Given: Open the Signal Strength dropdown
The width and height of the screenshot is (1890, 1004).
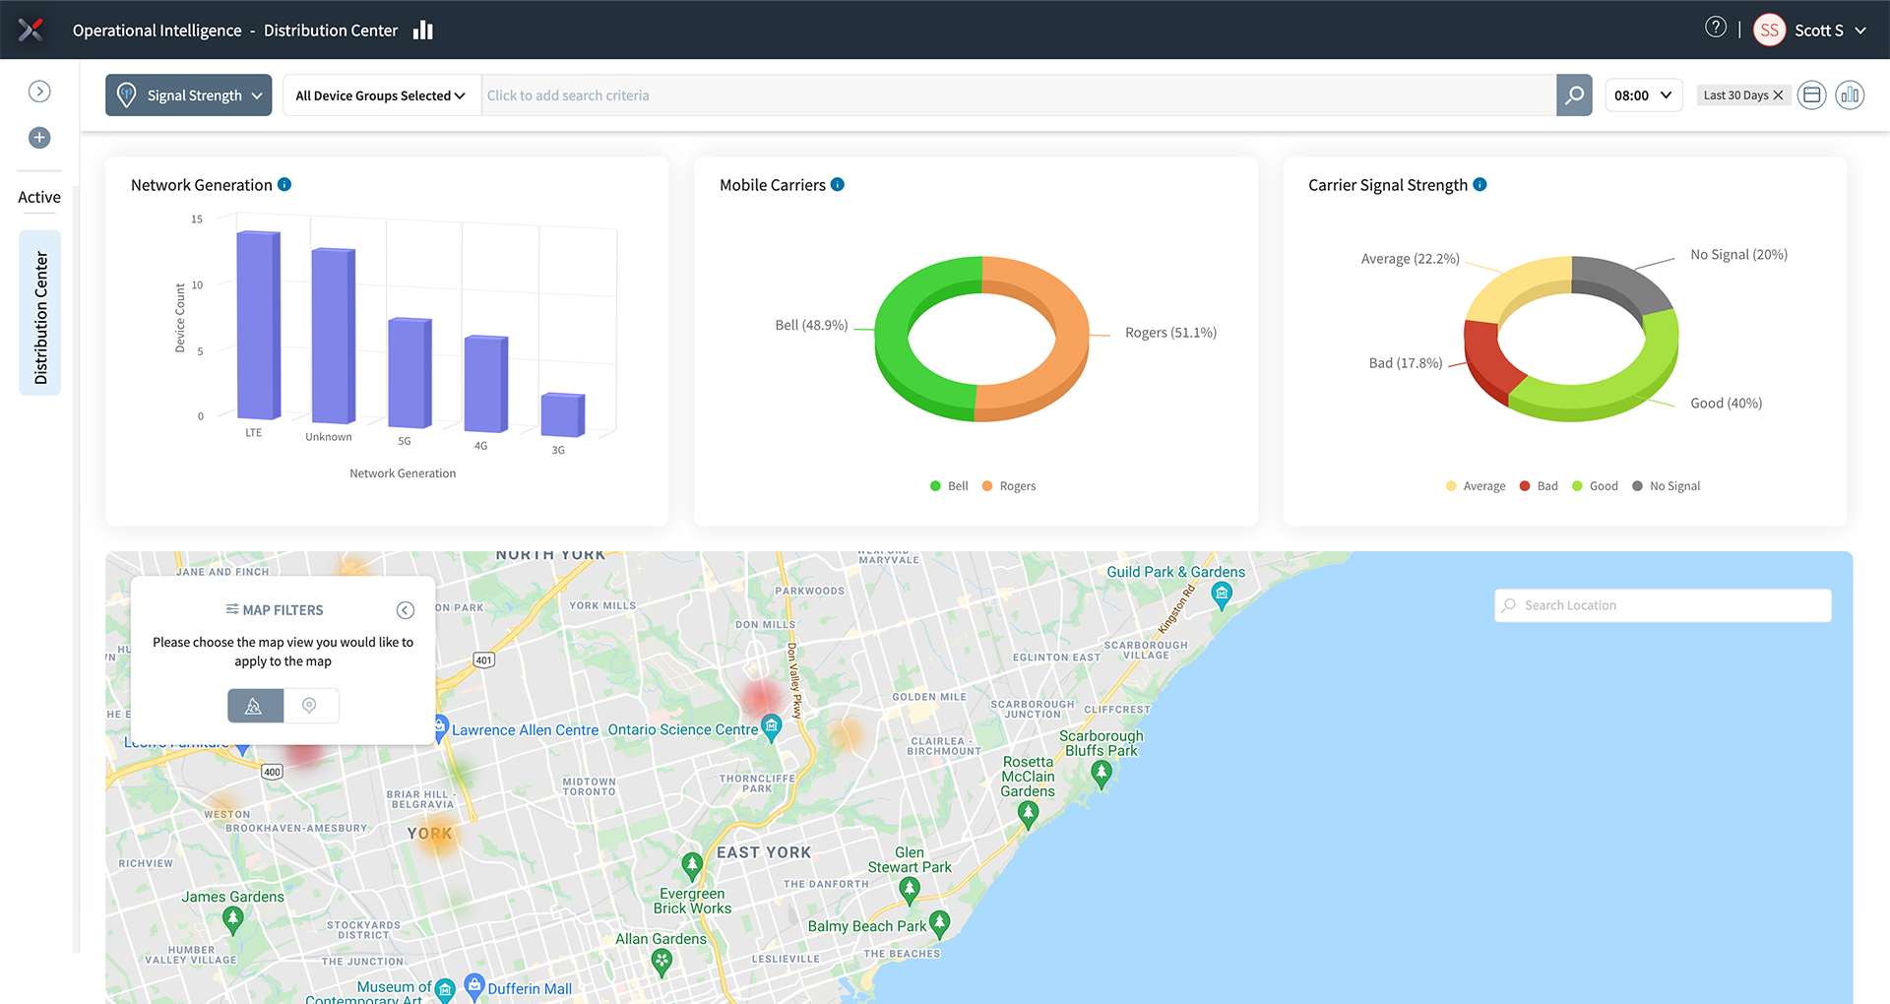Looking at the screenshot, I should click(x=189, y=95).
